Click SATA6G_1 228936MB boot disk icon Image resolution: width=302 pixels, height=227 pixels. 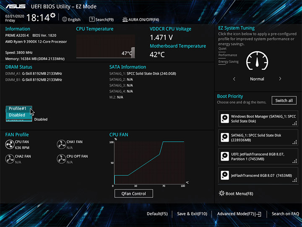(x=225, y=137)
